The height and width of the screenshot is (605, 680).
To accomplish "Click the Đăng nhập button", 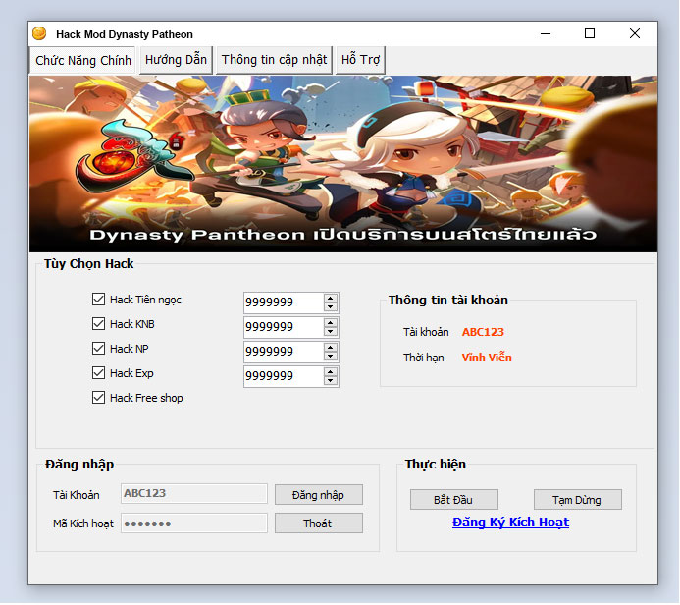I will point(319,495).
